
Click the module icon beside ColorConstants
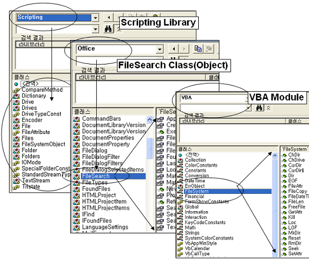click(180, 166)
